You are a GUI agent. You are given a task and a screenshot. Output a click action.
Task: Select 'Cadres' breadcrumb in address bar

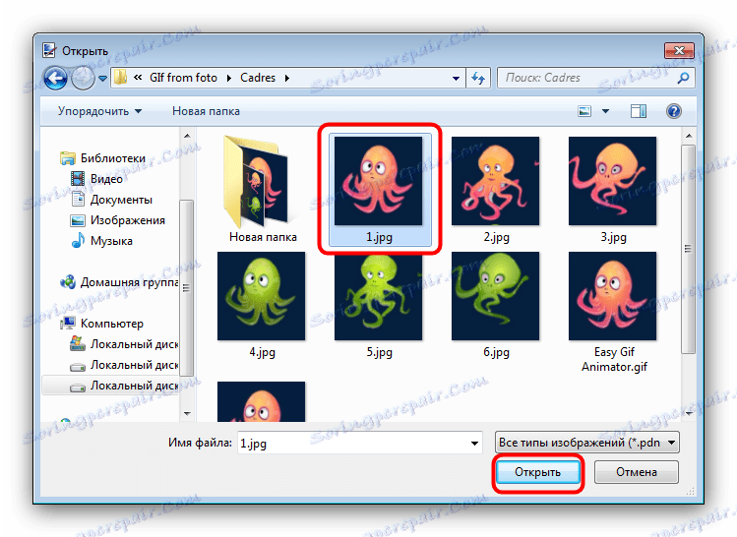[x=258, y=78]
